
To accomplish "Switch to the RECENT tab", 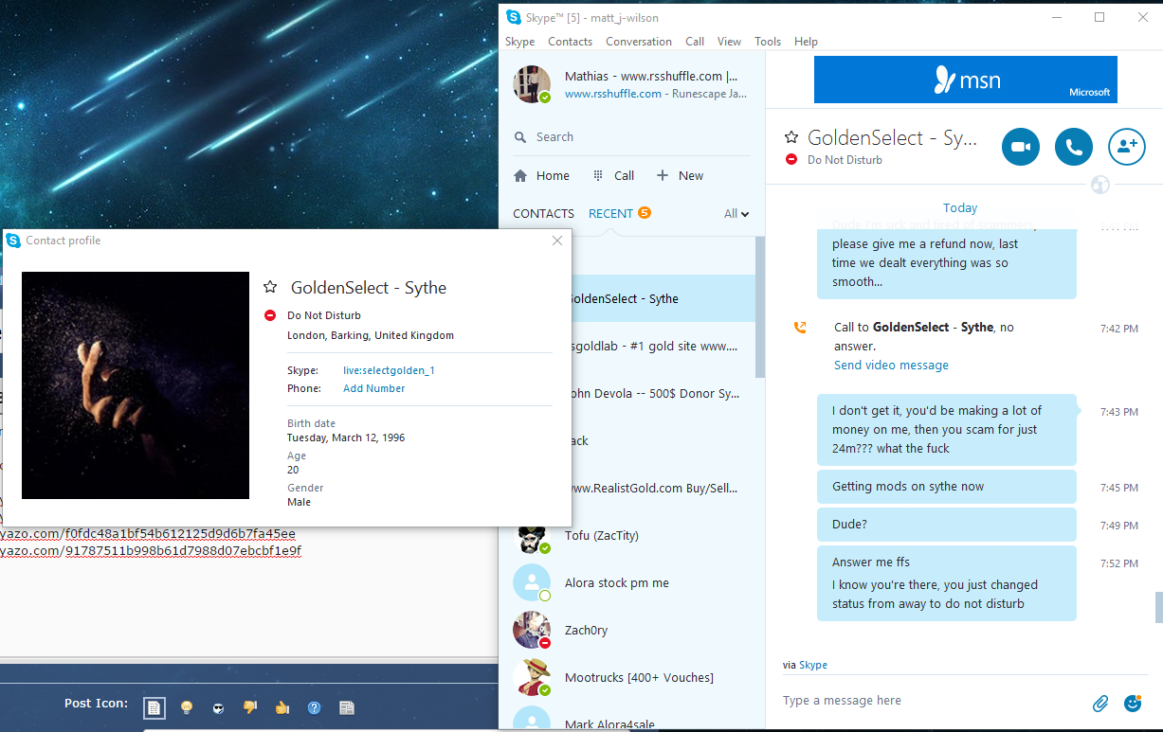I will pyautogui.click(x=610, y=213).
